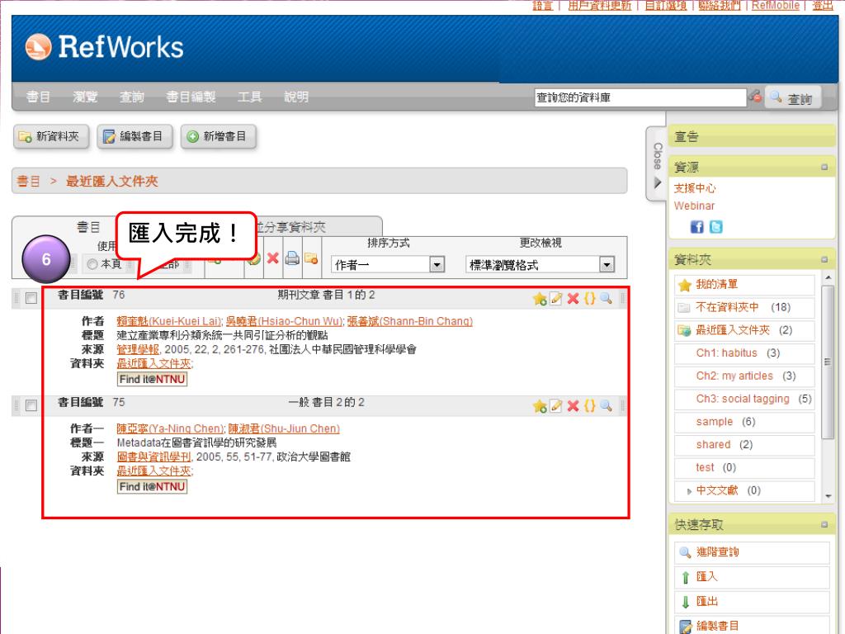Click the 登出 link at top

tap(823, 6)
